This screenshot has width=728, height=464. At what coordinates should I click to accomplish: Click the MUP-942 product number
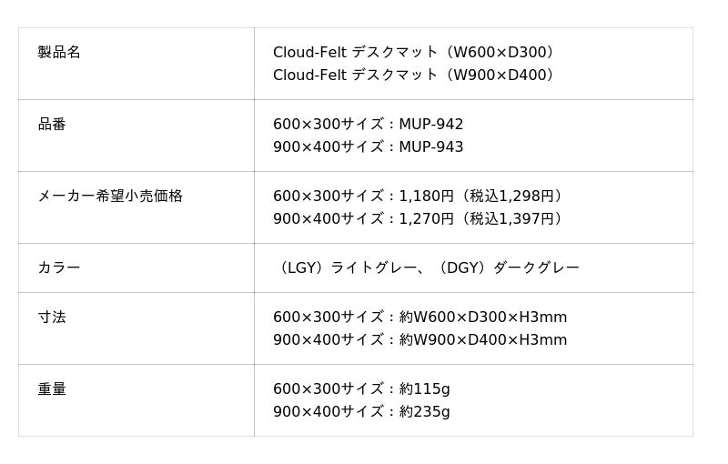click(430, 124)
